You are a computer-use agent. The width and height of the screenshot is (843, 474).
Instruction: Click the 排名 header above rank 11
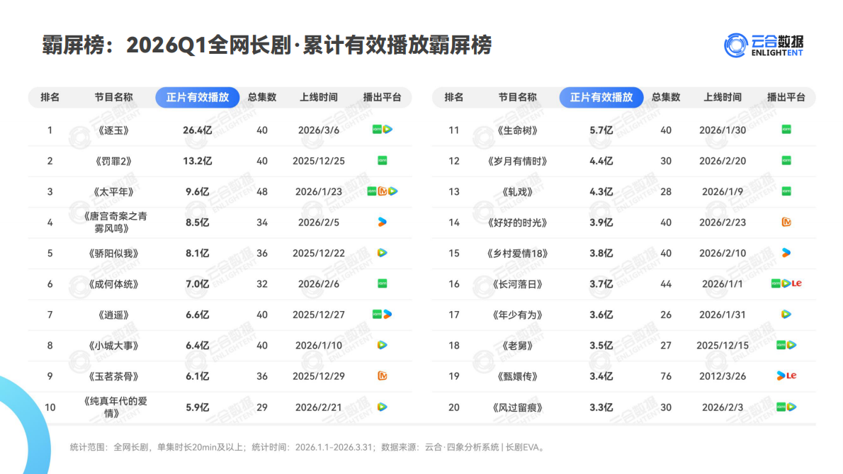(x=454, y=97)
